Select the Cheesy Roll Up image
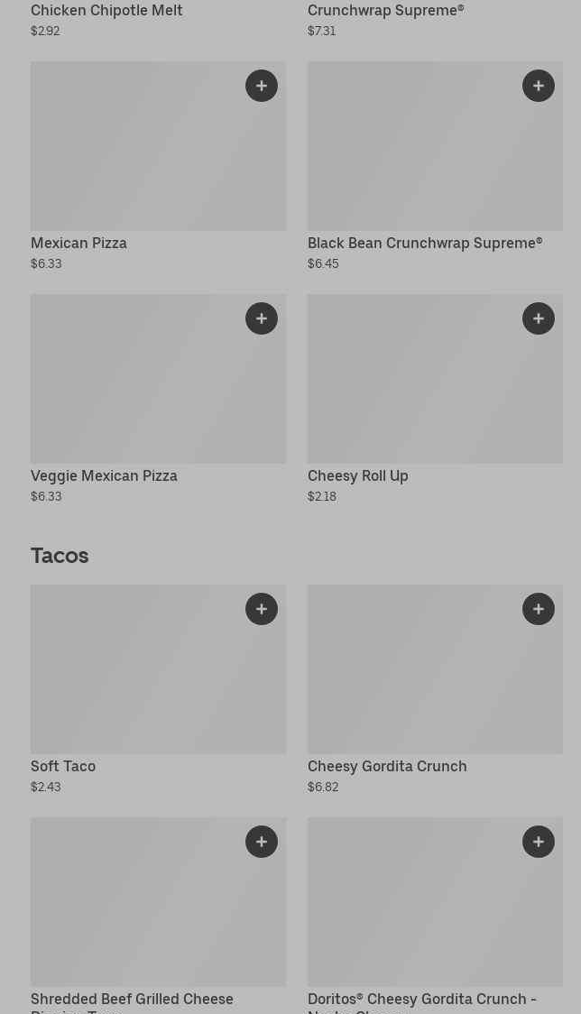The height and width of the screenshot is (1014, 581). click(415, 386)
